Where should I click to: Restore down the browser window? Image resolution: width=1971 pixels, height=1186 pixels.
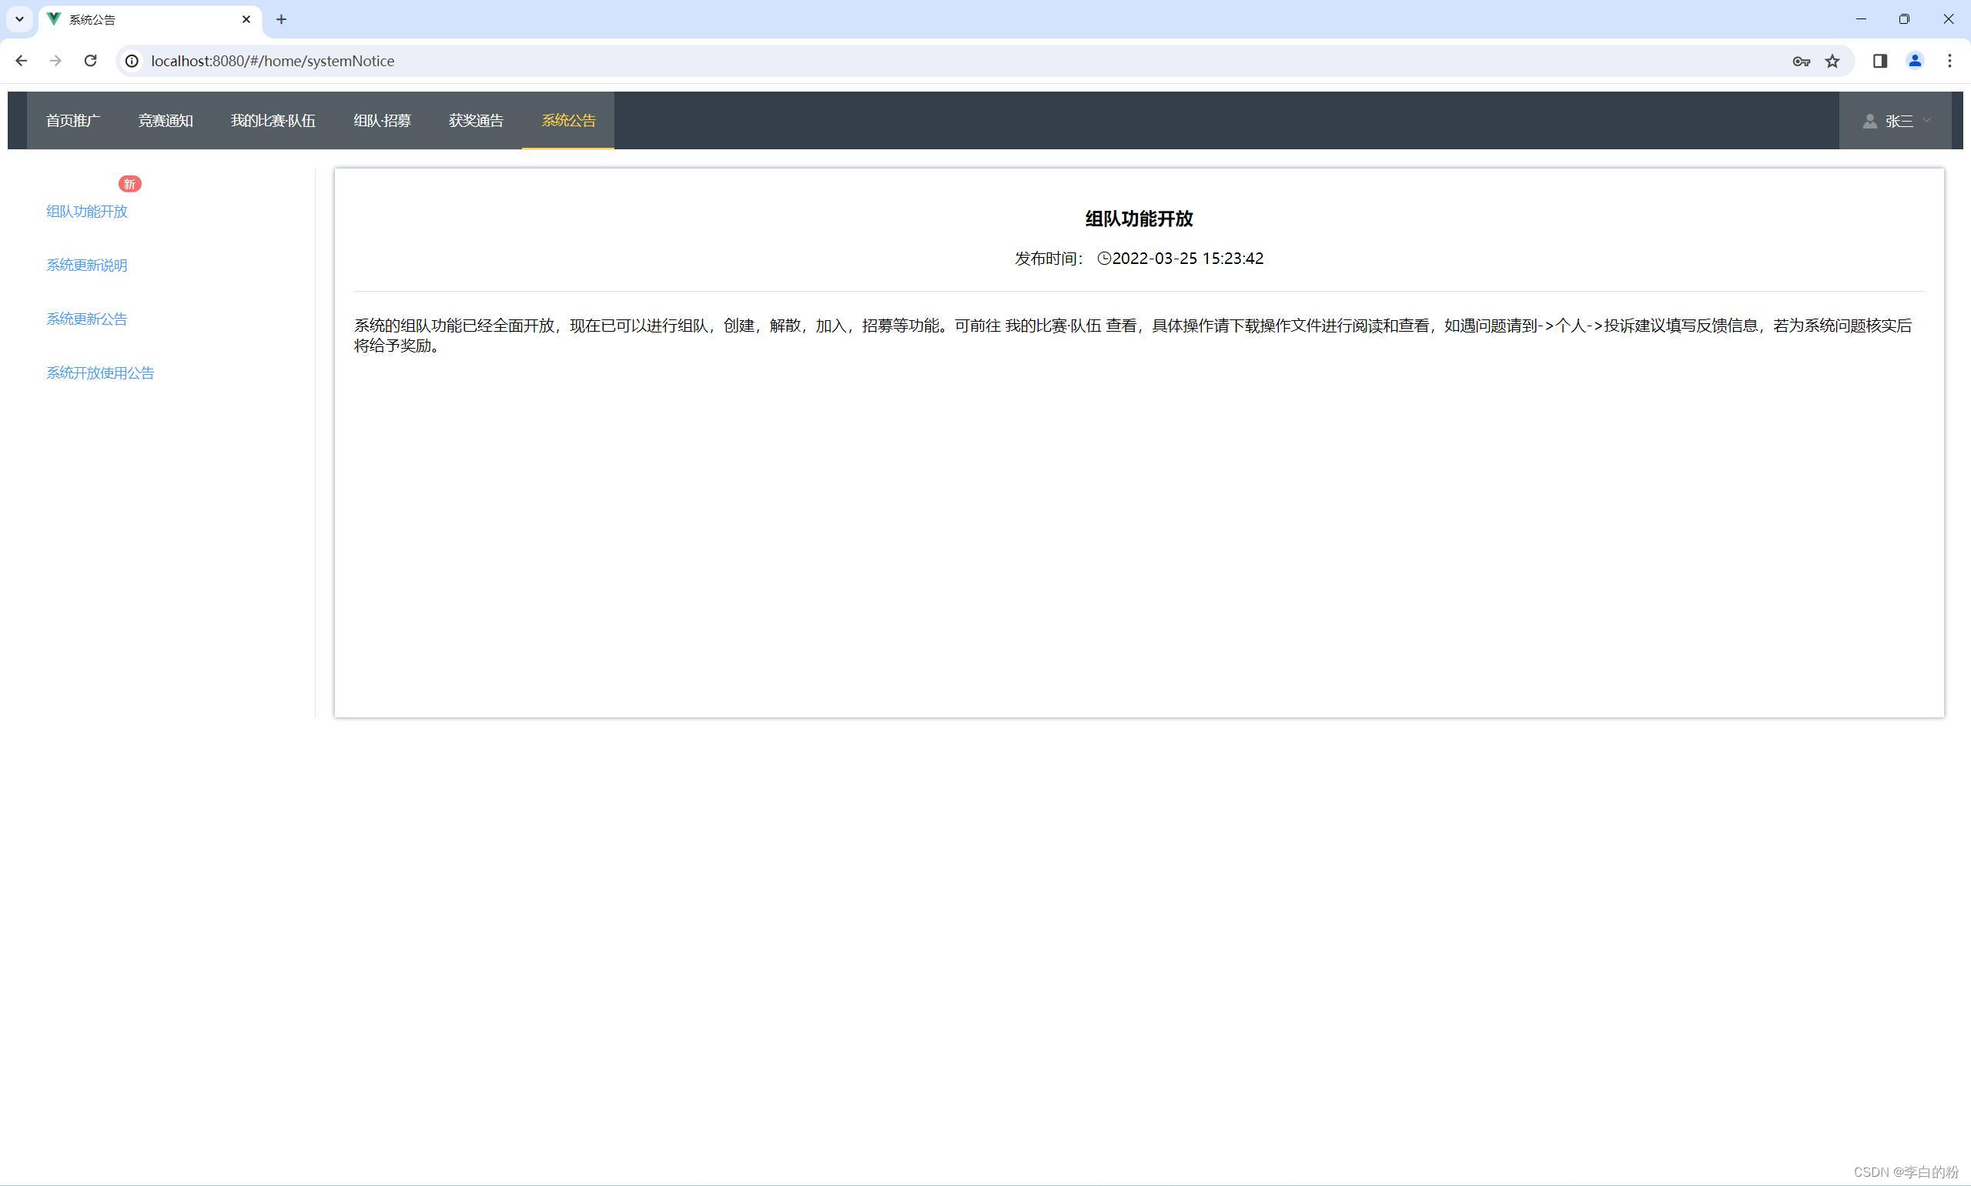click(1904, 19)
